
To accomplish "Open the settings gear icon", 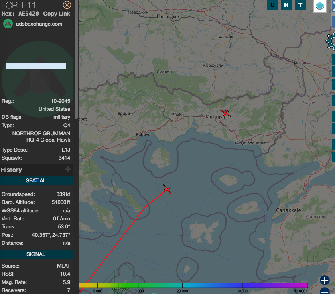I will point(331,41).
